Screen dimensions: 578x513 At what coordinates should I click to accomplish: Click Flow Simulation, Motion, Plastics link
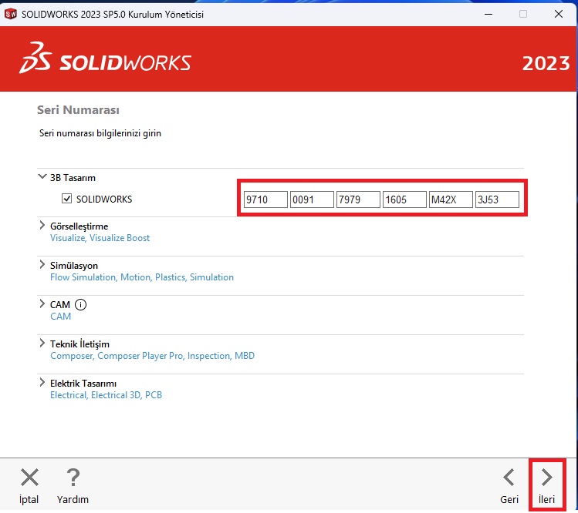[141, 277]
